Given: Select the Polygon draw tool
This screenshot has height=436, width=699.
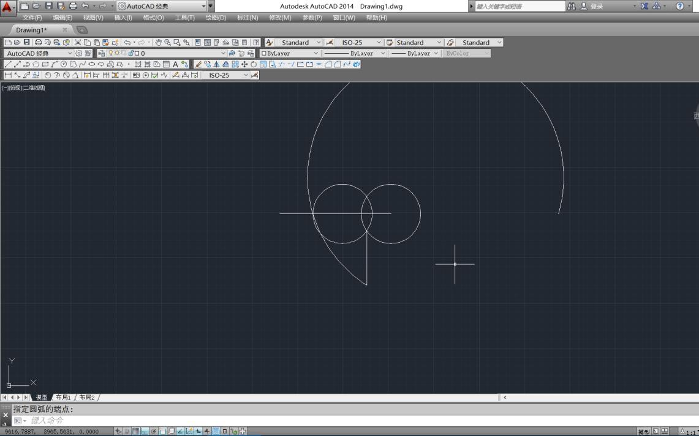Looking at the screenshot, I should click(36, 64).
